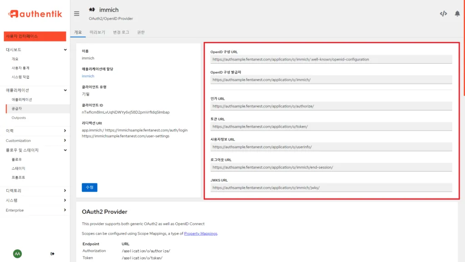465x262 pixels.
Task: Open the hamburger navigation menu
Action: [x=76, y=13]
